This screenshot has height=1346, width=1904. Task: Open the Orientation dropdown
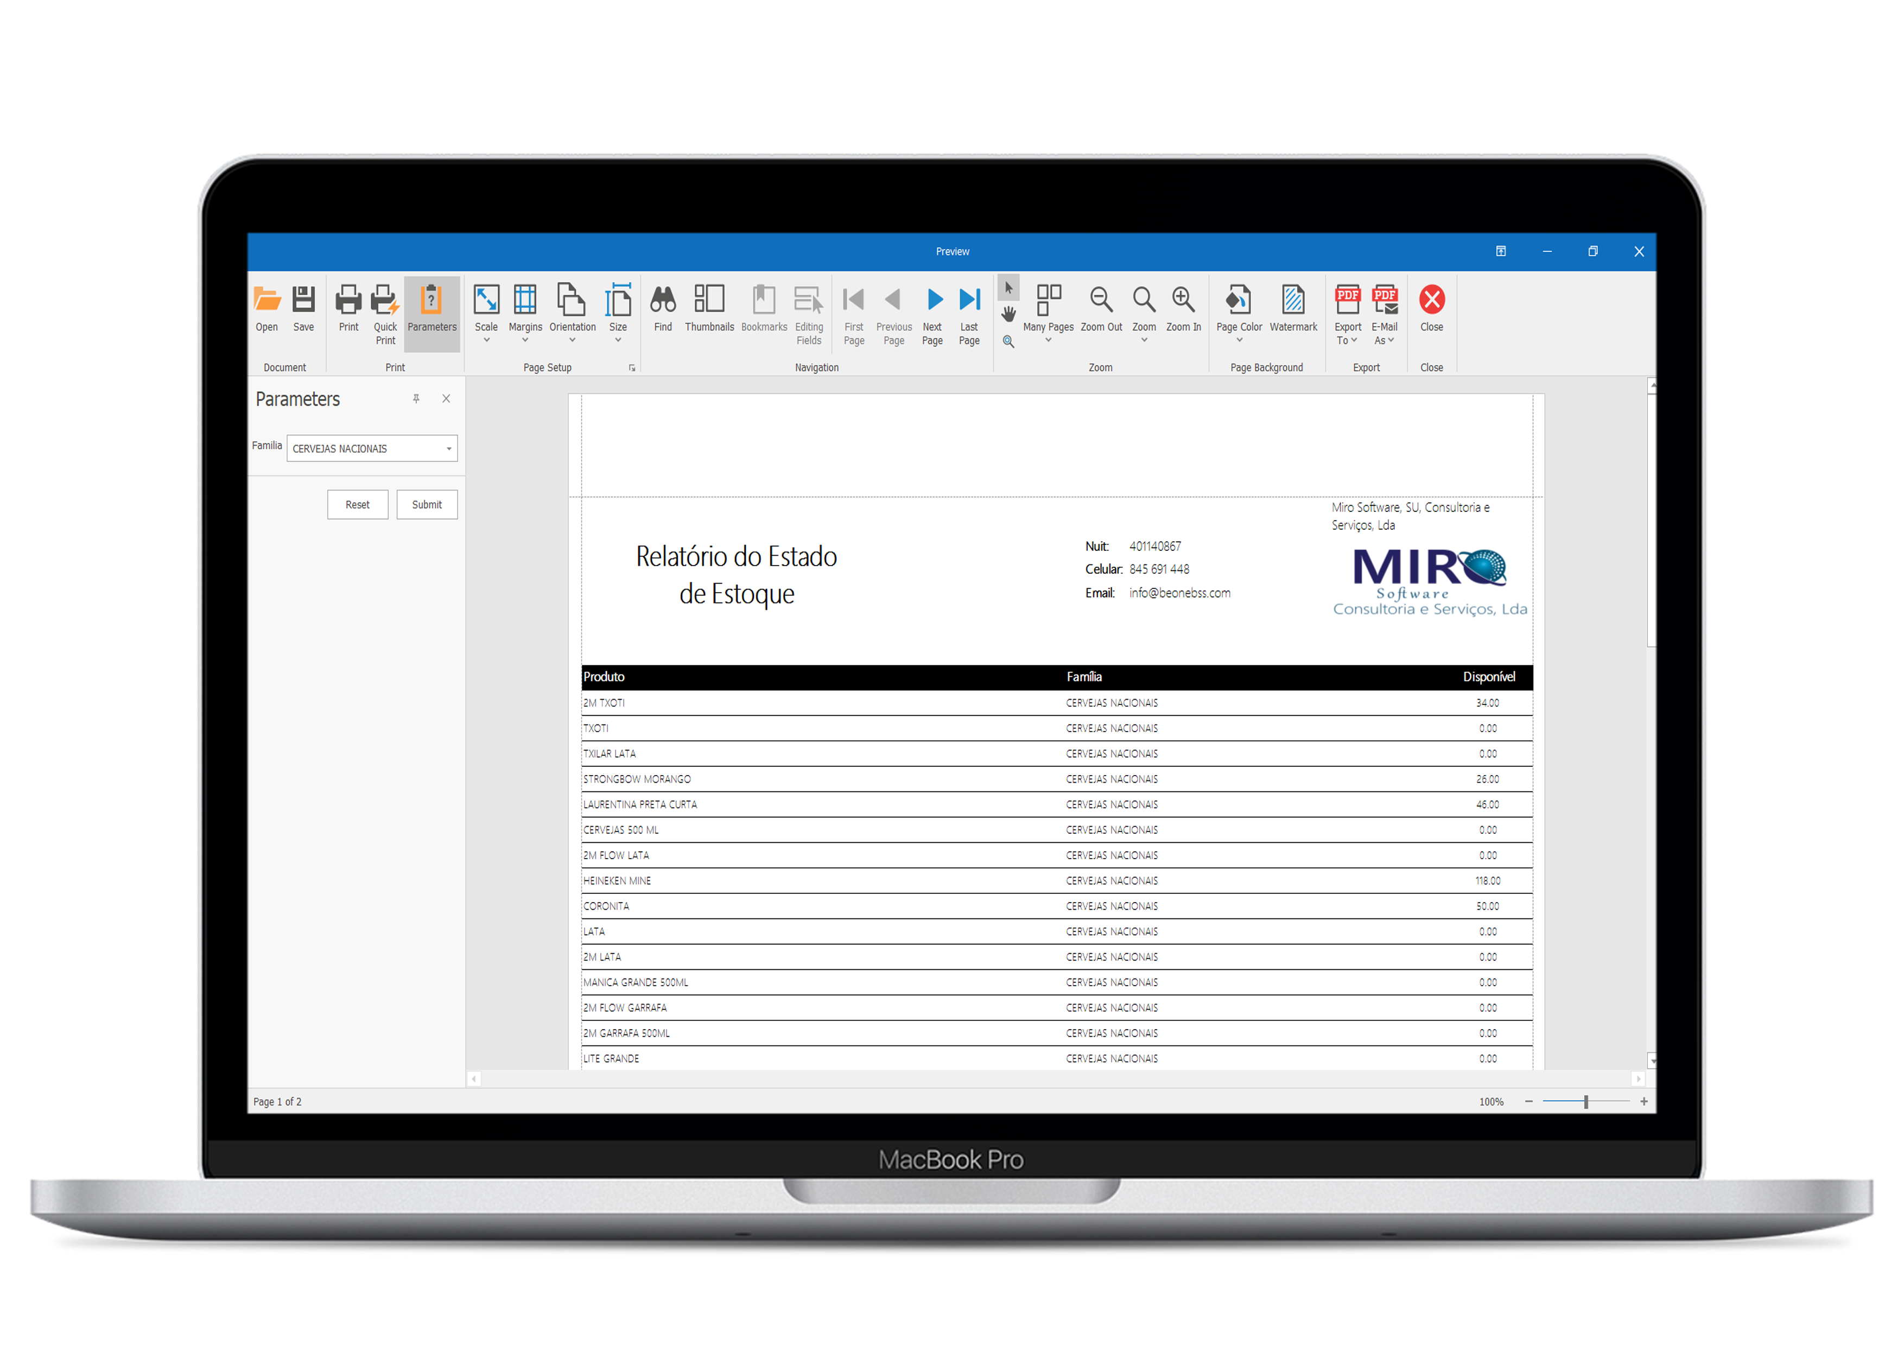pyautogui.click(x=572, y=314)
